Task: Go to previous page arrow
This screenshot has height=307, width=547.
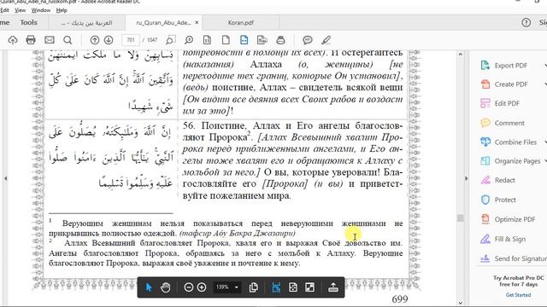Action: click(95, 40)
